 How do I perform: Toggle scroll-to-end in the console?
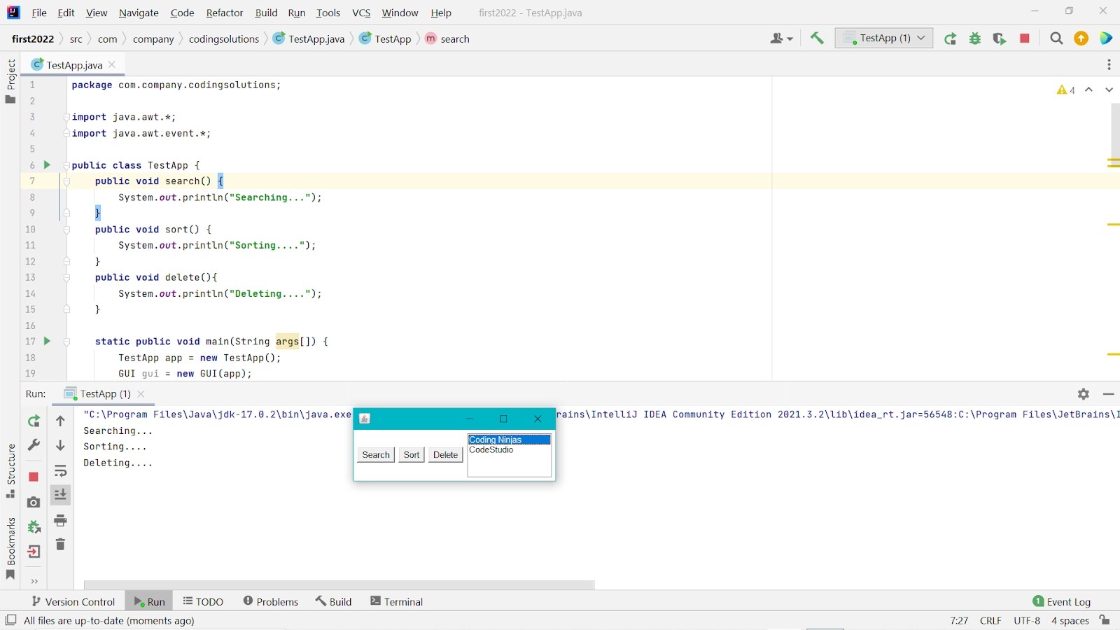coord(60,495)
